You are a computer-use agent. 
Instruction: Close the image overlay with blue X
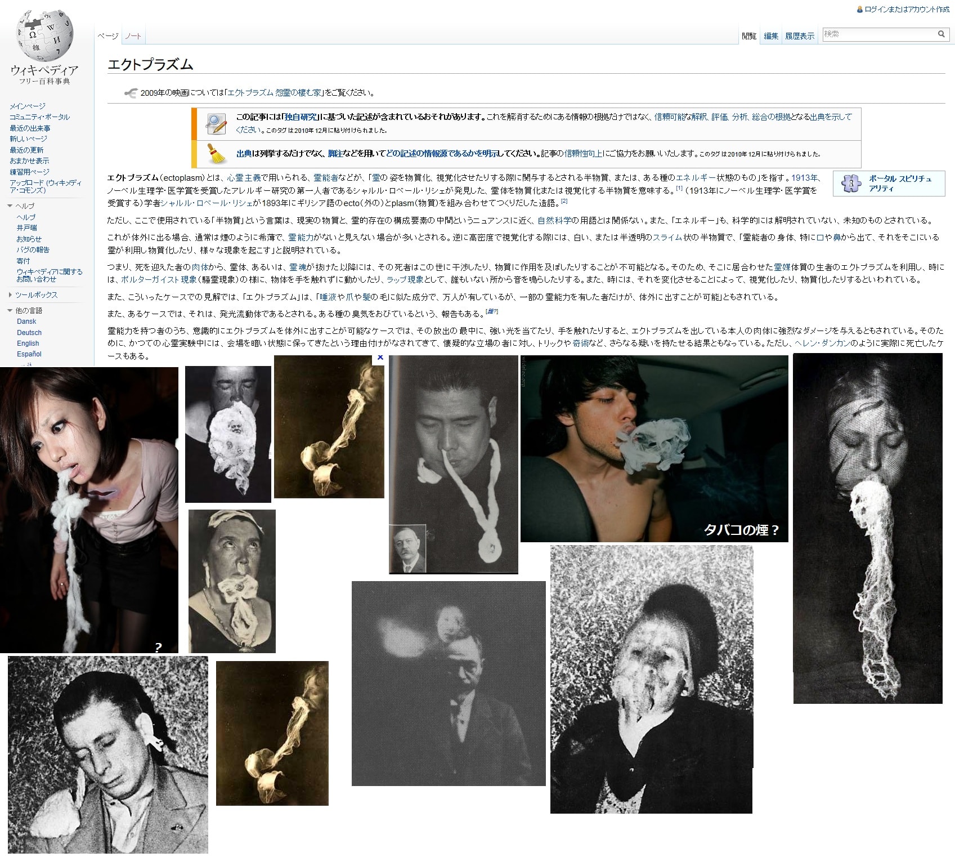380,358
